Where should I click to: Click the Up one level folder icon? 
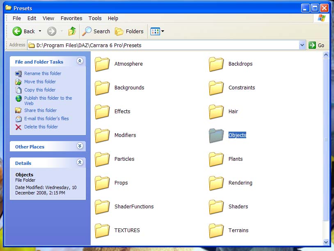[x=72, y=31]
